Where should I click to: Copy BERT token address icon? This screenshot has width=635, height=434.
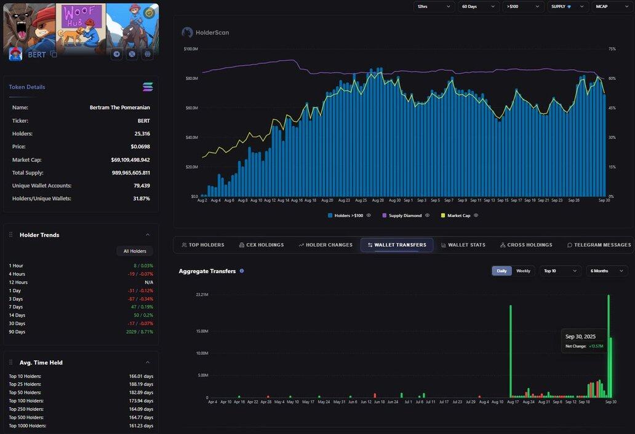54,55
